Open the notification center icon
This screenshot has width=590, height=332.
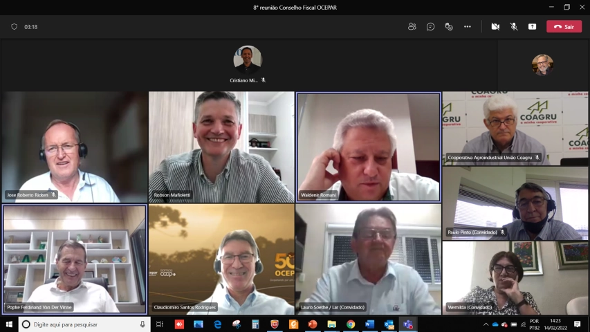point(578,324)
